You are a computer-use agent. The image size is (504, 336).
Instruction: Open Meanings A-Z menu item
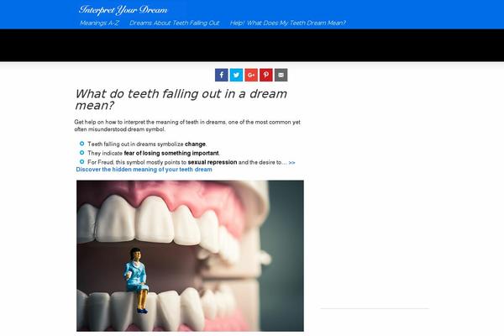pos(99,23)
